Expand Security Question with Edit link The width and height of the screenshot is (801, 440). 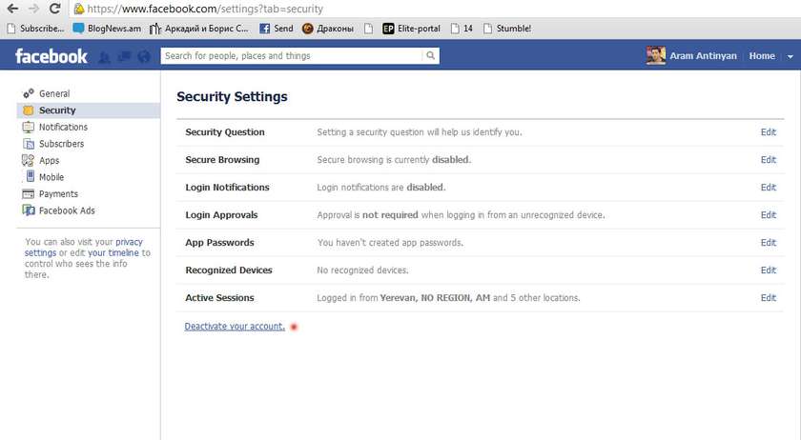point(768,132)
